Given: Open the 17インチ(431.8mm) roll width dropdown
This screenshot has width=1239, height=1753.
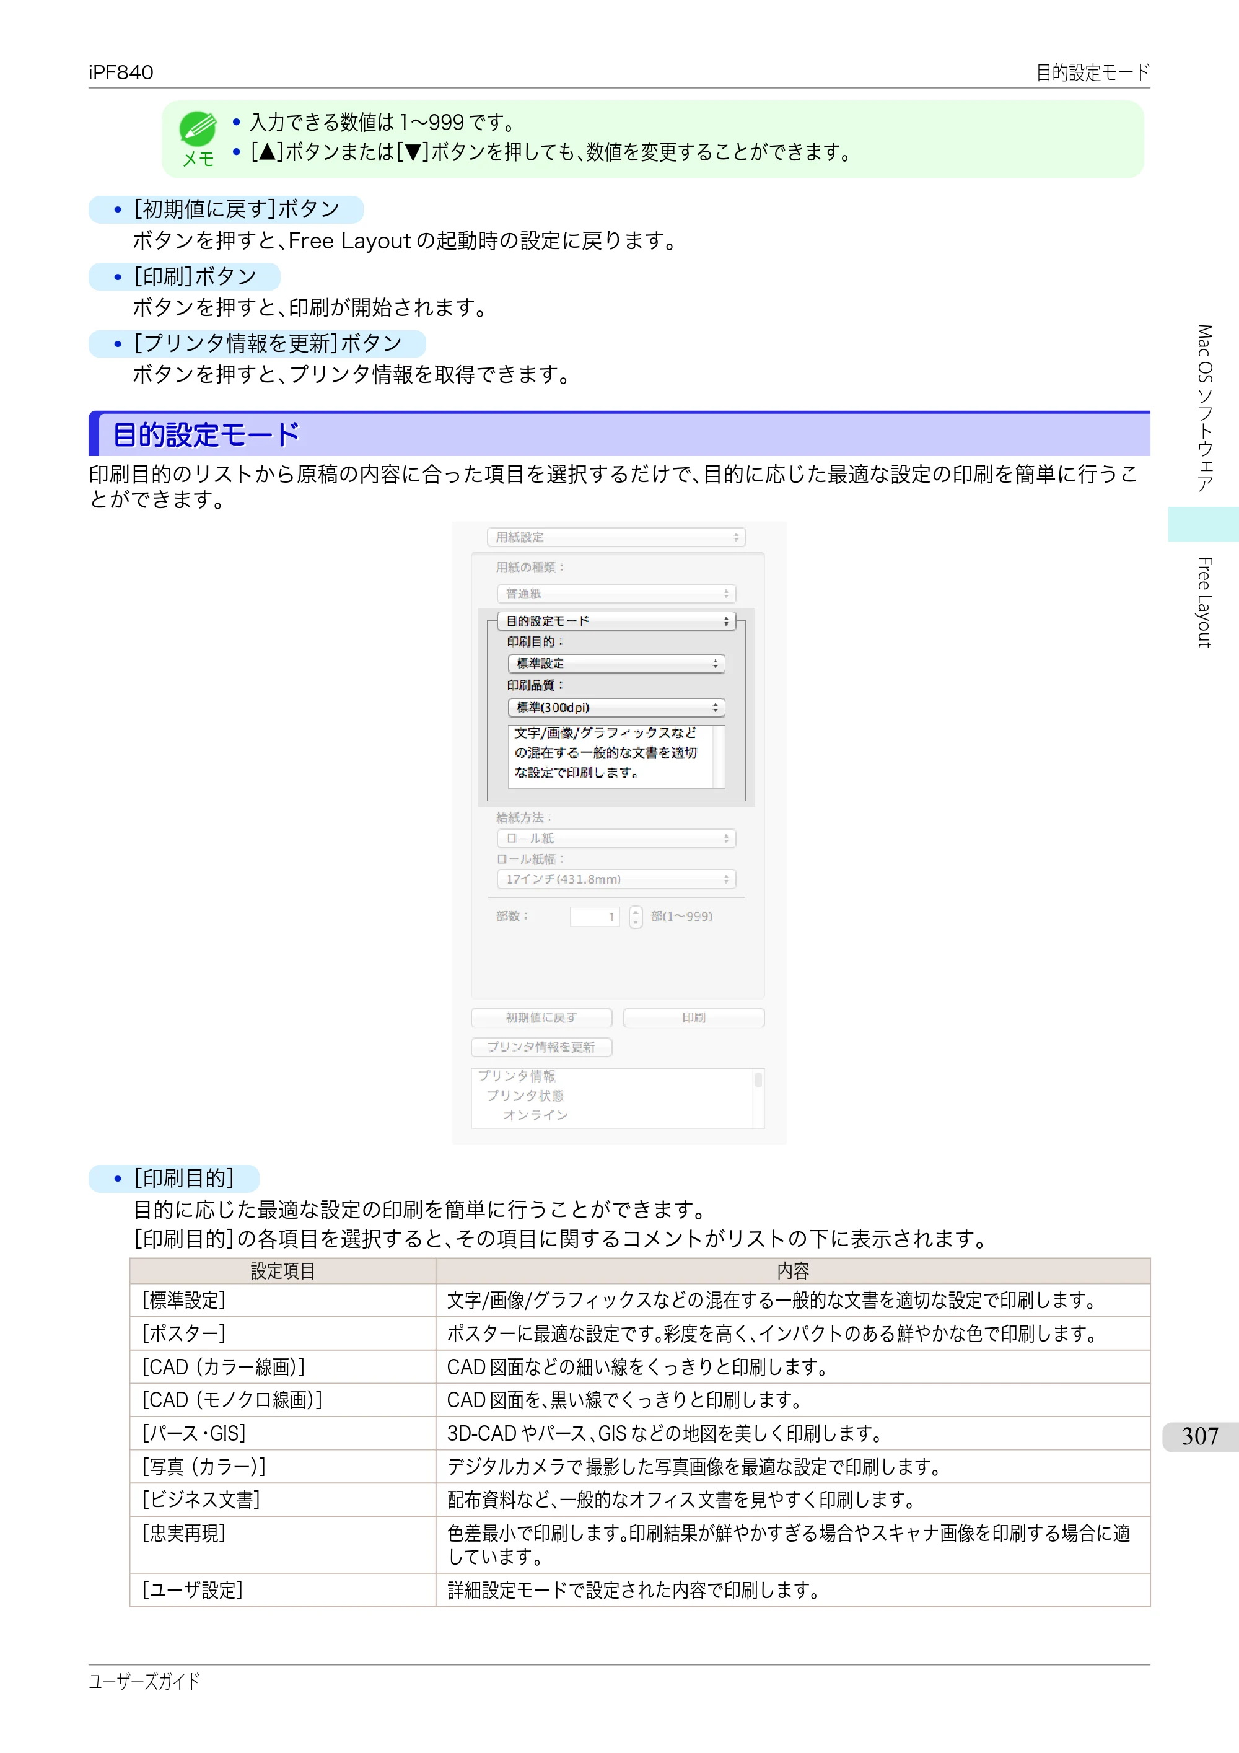Looking at the screenshot, I should (616, 879).
